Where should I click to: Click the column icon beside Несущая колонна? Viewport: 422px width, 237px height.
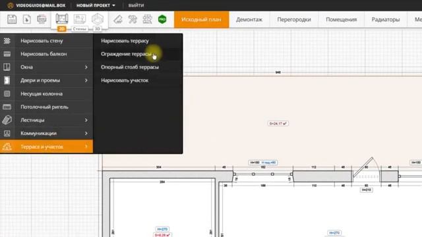point(7,93)
